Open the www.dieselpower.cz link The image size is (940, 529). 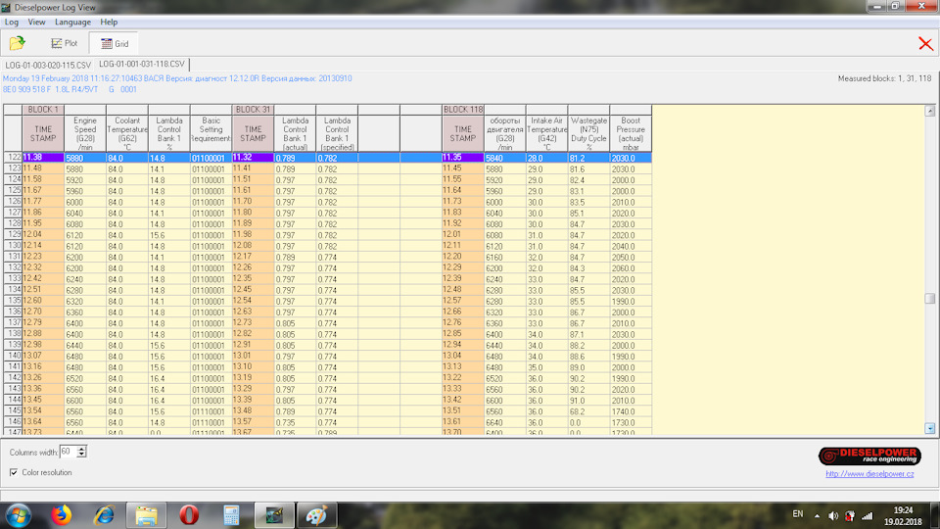coord(869,474)
